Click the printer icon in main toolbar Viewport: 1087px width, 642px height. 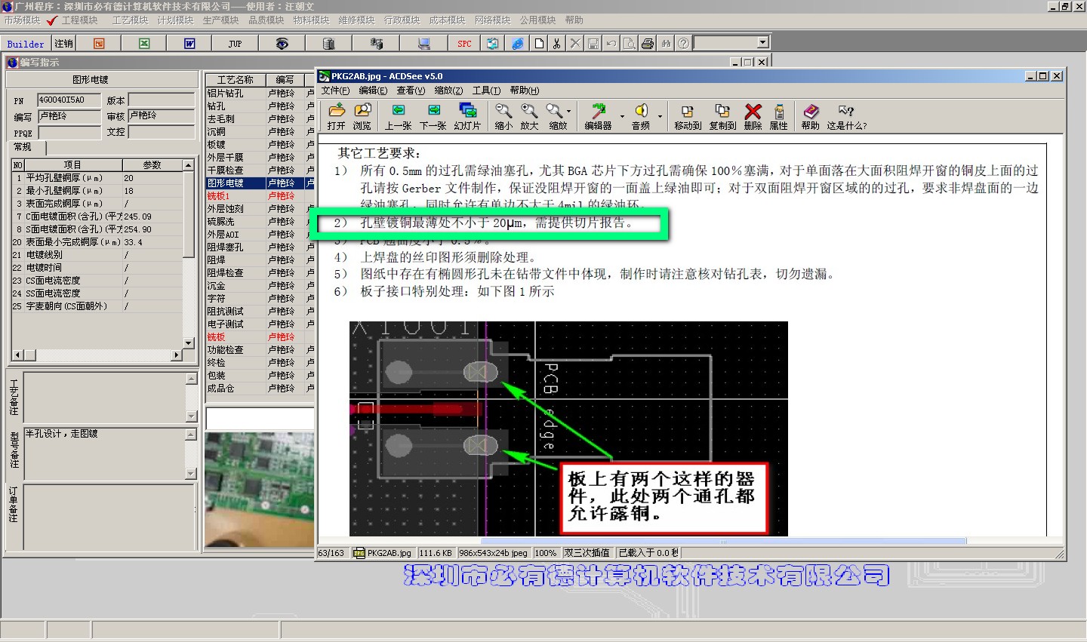(x=648, y=44)
